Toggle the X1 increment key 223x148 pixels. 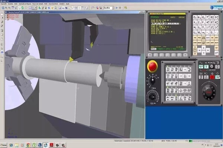click(168, 84)
